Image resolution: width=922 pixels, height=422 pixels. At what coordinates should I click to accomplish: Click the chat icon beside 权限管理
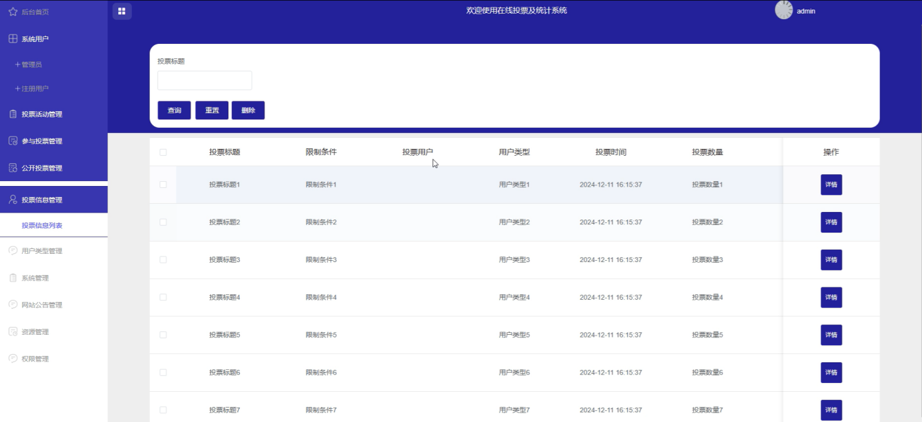tap(12, 359)
